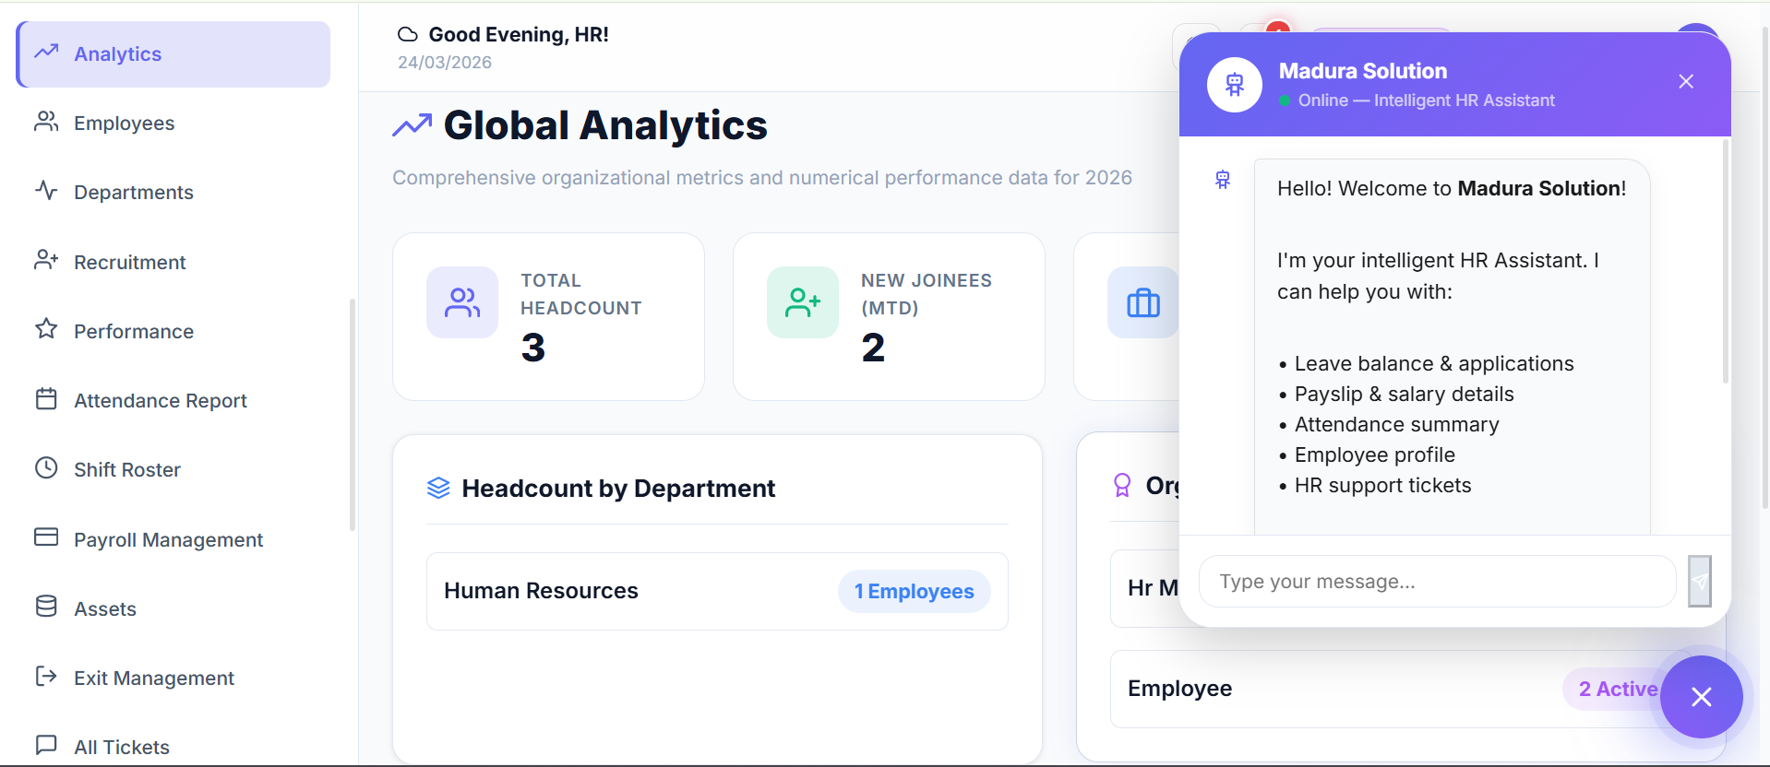Click the Global Analytics trend-arrow icon

tap(413, 125)
